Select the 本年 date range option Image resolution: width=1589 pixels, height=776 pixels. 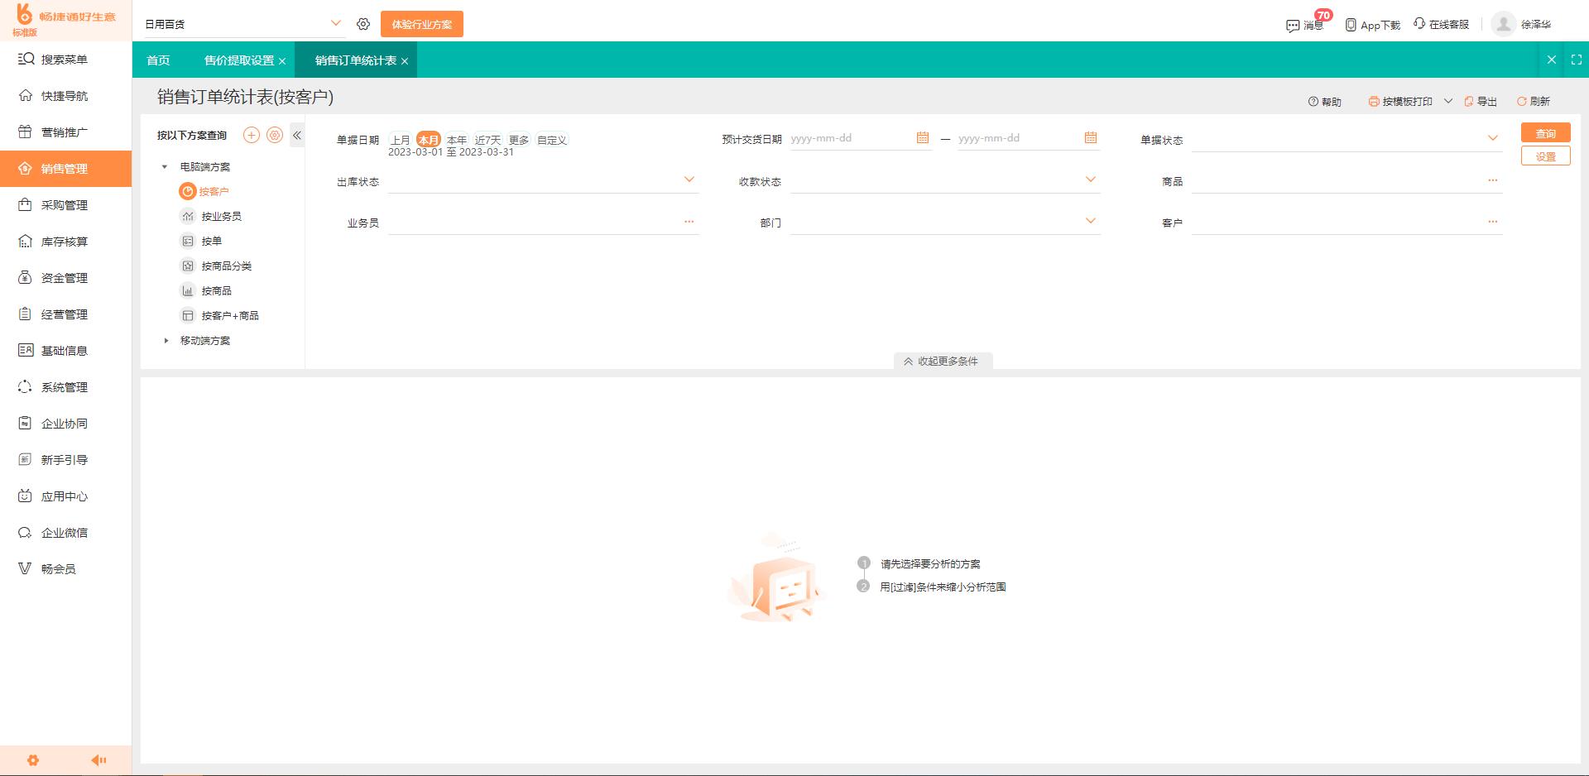(x=455, y=140)
